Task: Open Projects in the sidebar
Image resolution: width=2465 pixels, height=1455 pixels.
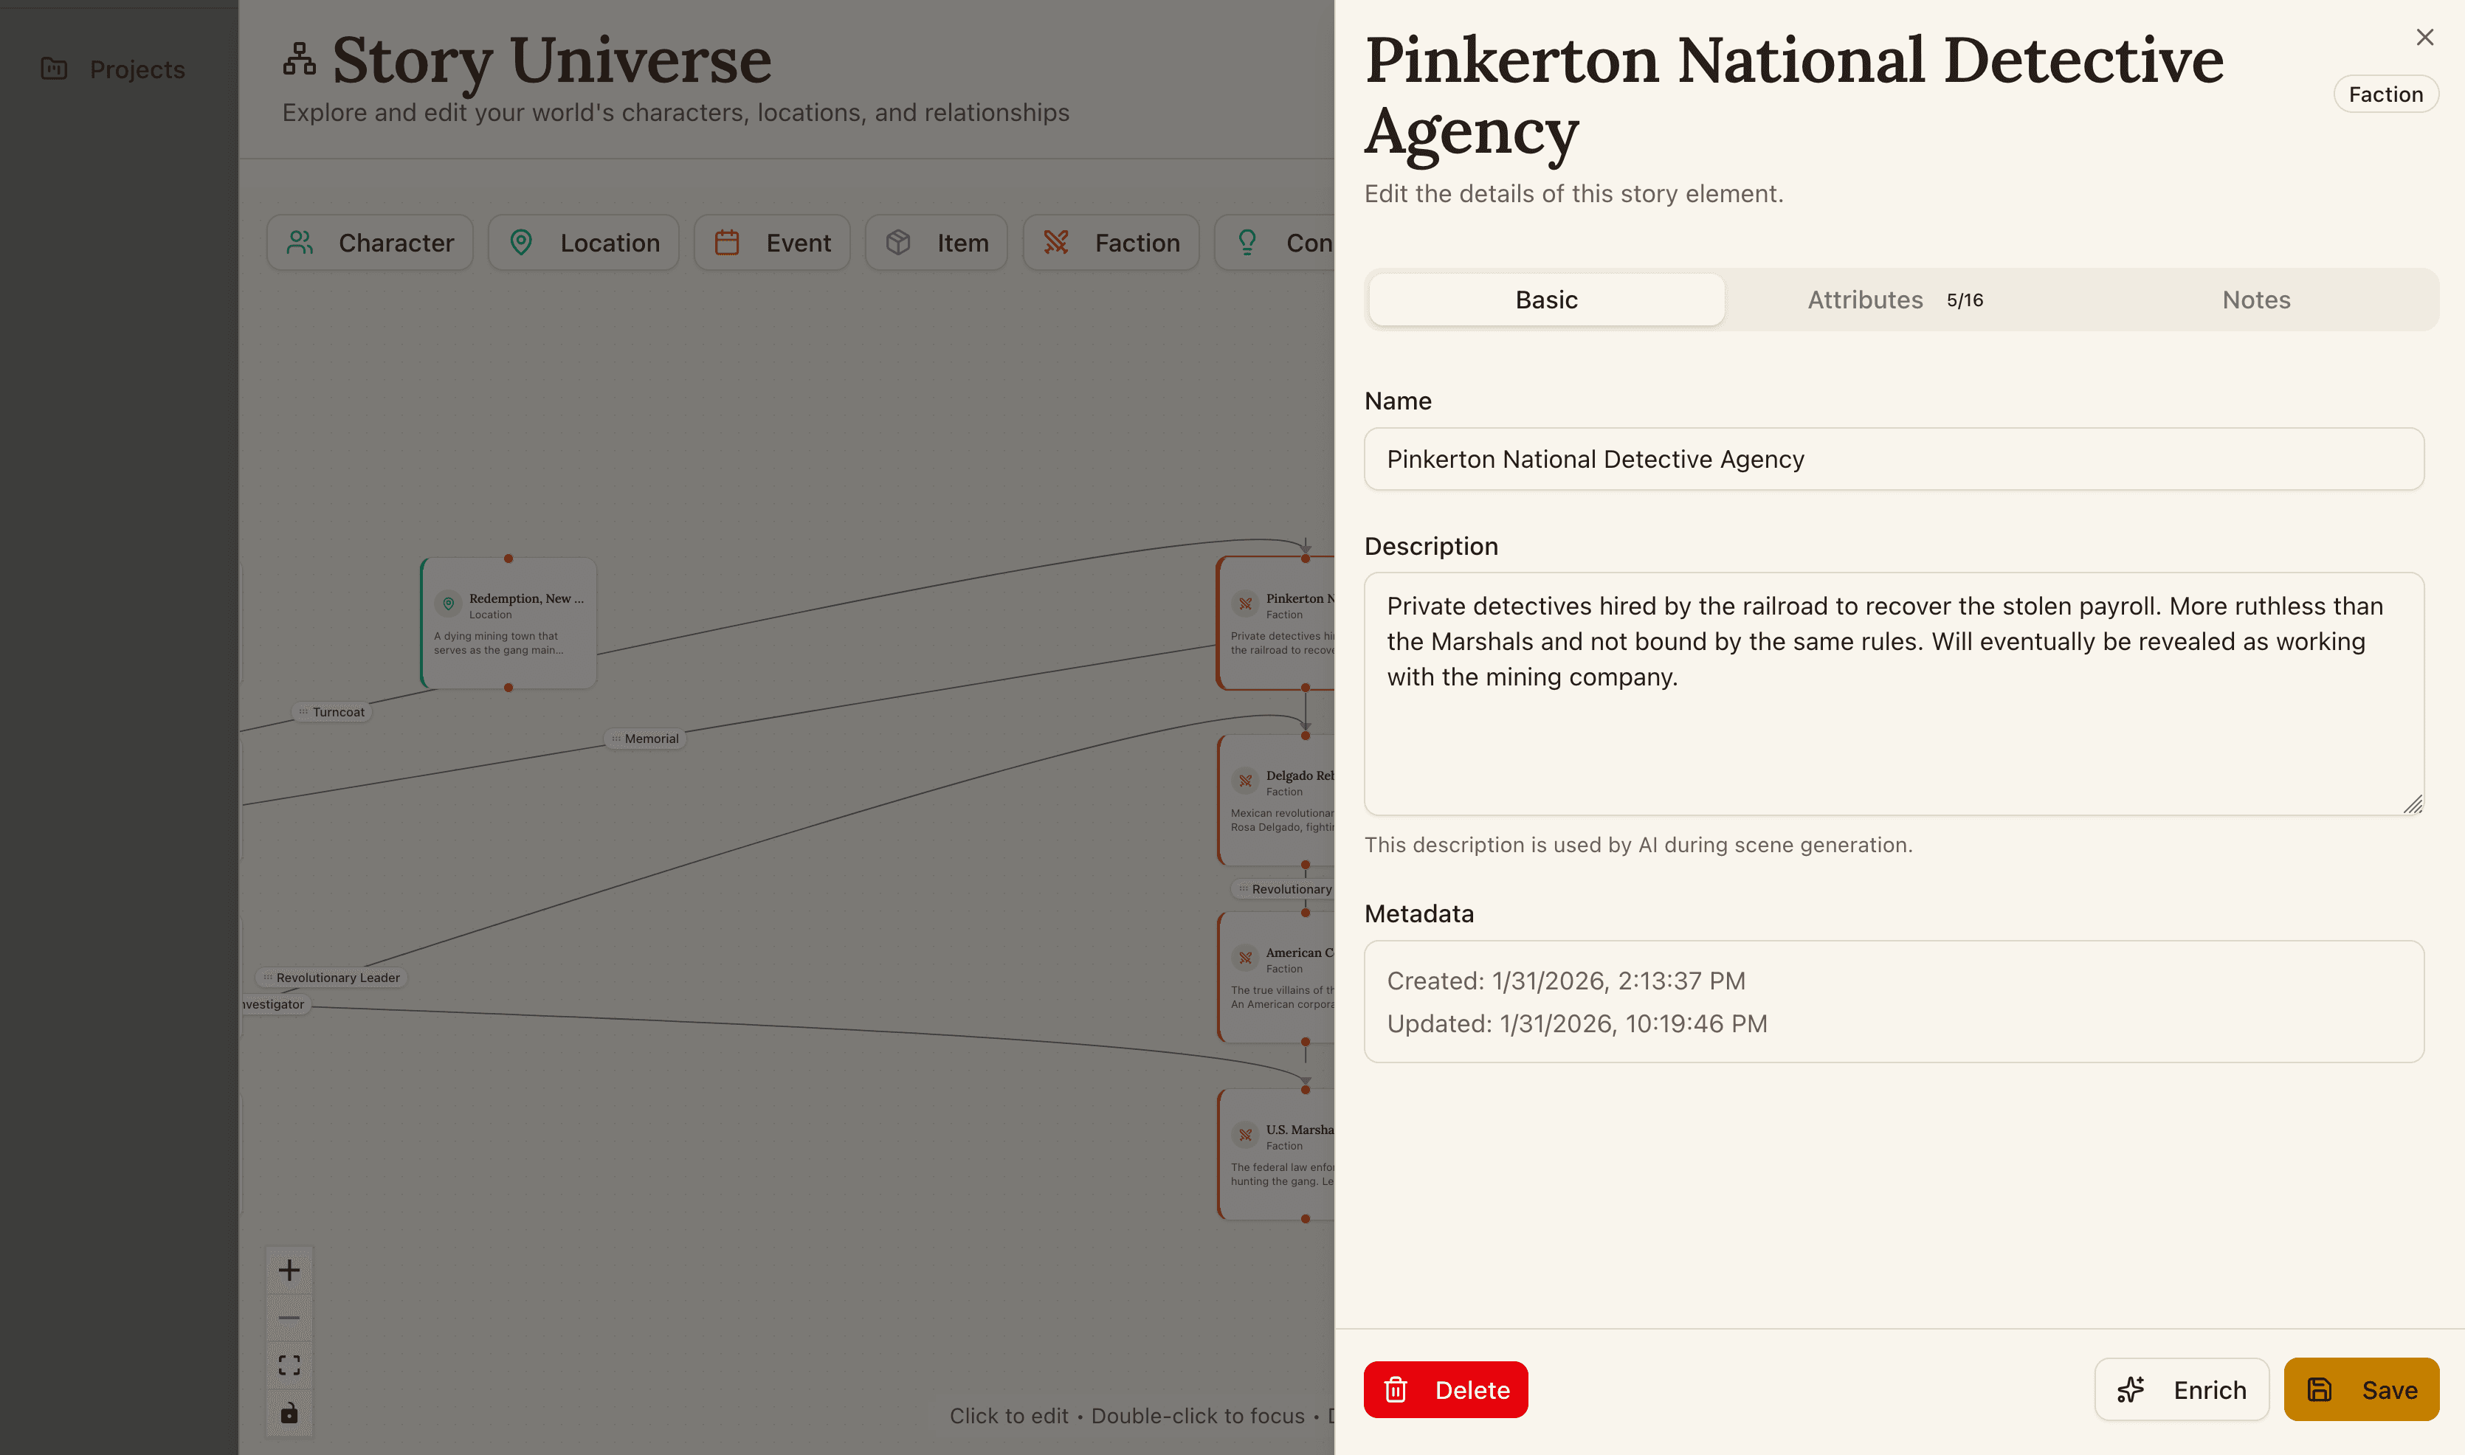Action: (113, 69)
